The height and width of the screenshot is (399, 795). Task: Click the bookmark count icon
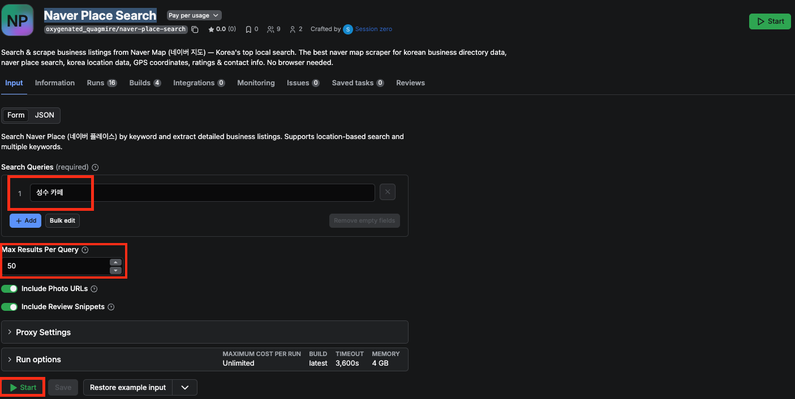(x=248, y=29)
